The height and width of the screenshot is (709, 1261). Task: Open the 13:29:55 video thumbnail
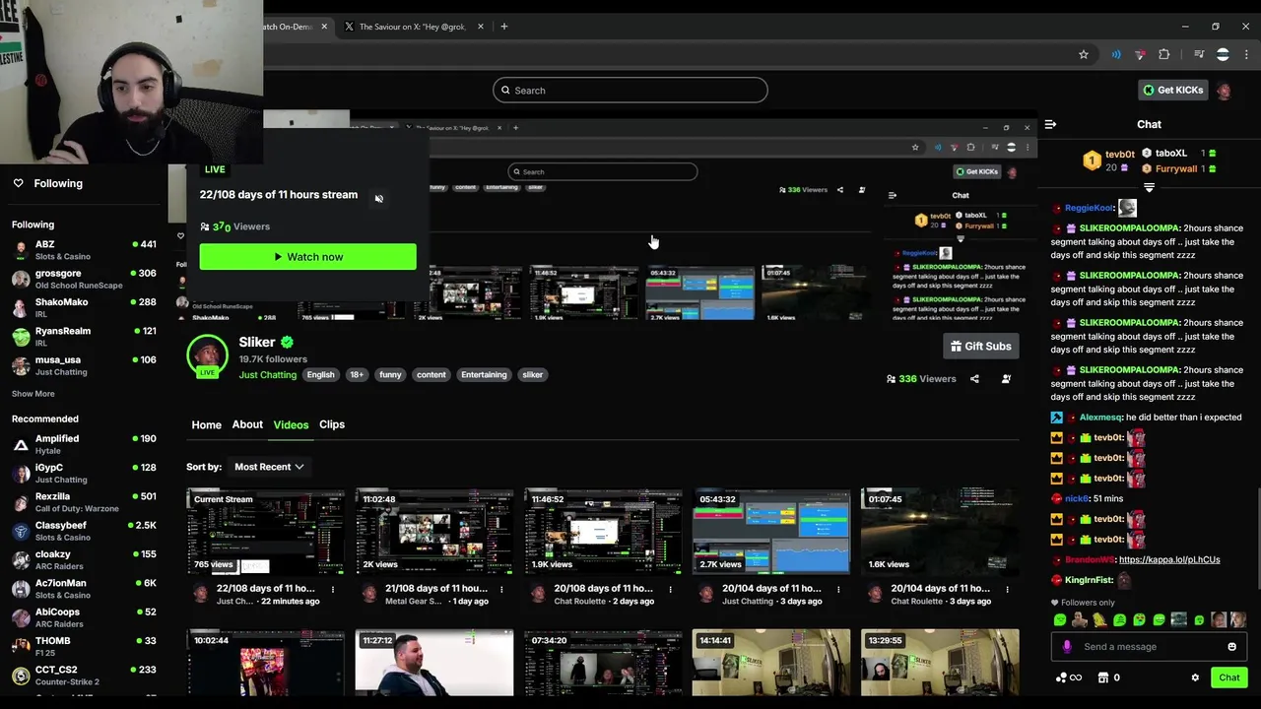(940, 663)
